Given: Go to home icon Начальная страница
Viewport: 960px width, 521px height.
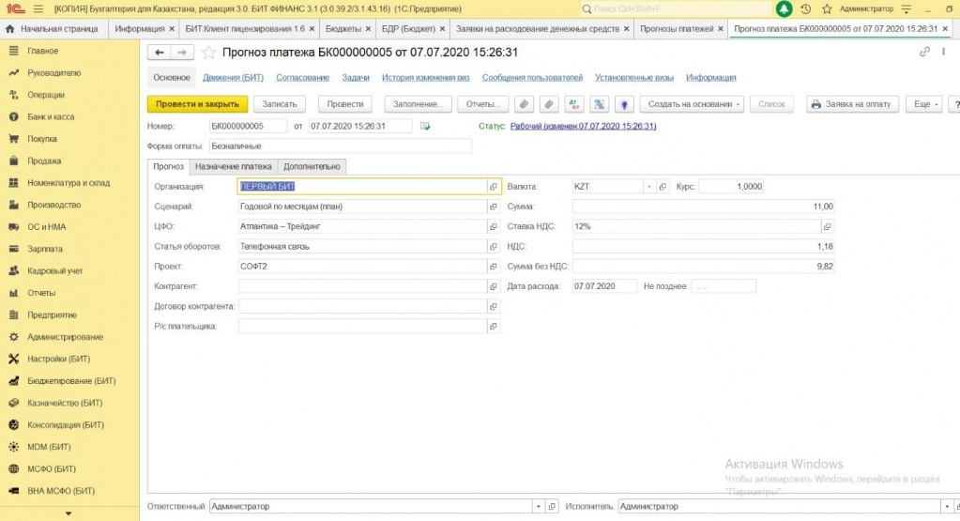Looking at the screenshot, I should tap(9, 29).
